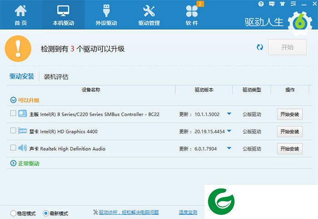318x219 pixels.
Task: Click the 检测到有 3 个驱动可以升级 message
Action: tap(83, 49)
